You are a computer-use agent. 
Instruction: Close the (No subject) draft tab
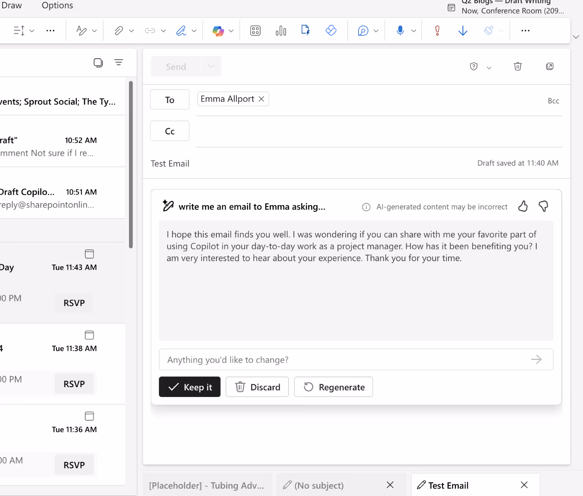pyautogui.click(x=390, y=485)
